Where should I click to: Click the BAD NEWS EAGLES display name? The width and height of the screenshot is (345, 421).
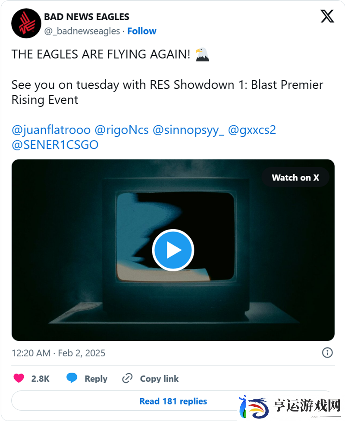pyautogui.click(x=87, y=17)
